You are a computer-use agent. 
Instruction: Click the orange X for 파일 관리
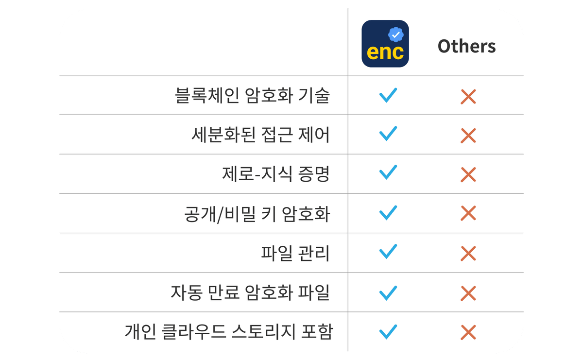click(x=468, y=253)
